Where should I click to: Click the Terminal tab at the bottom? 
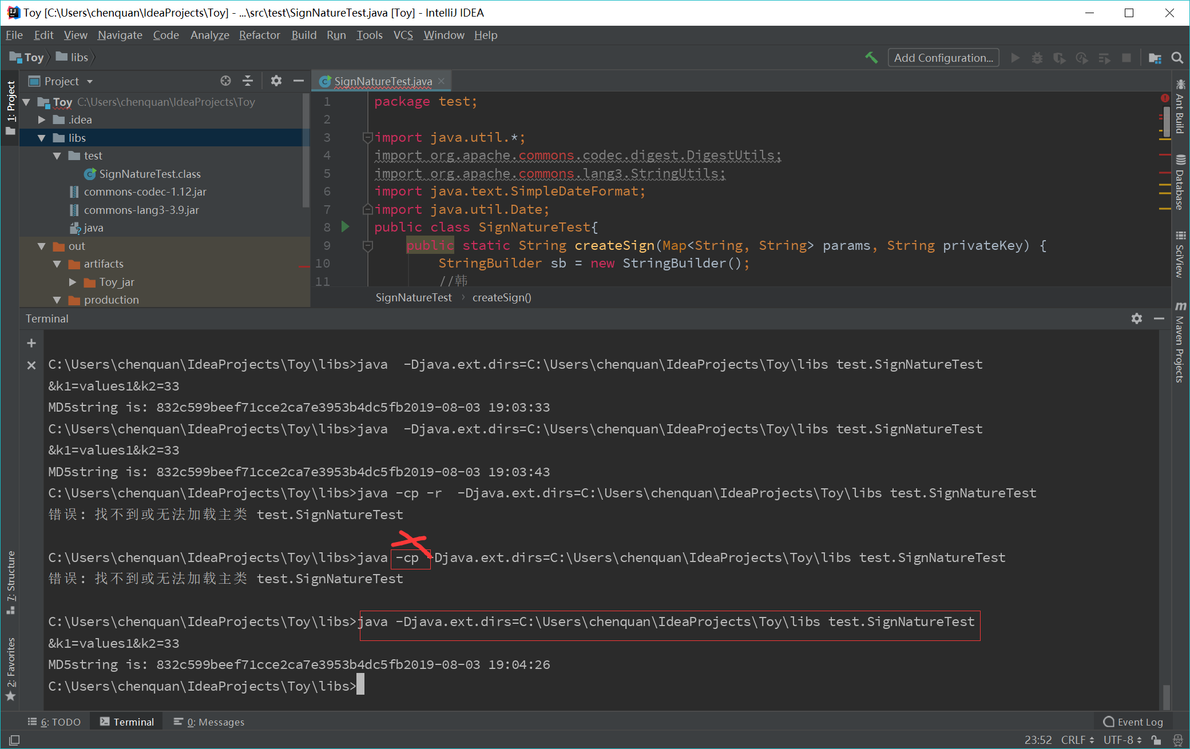tap(127, 722)
